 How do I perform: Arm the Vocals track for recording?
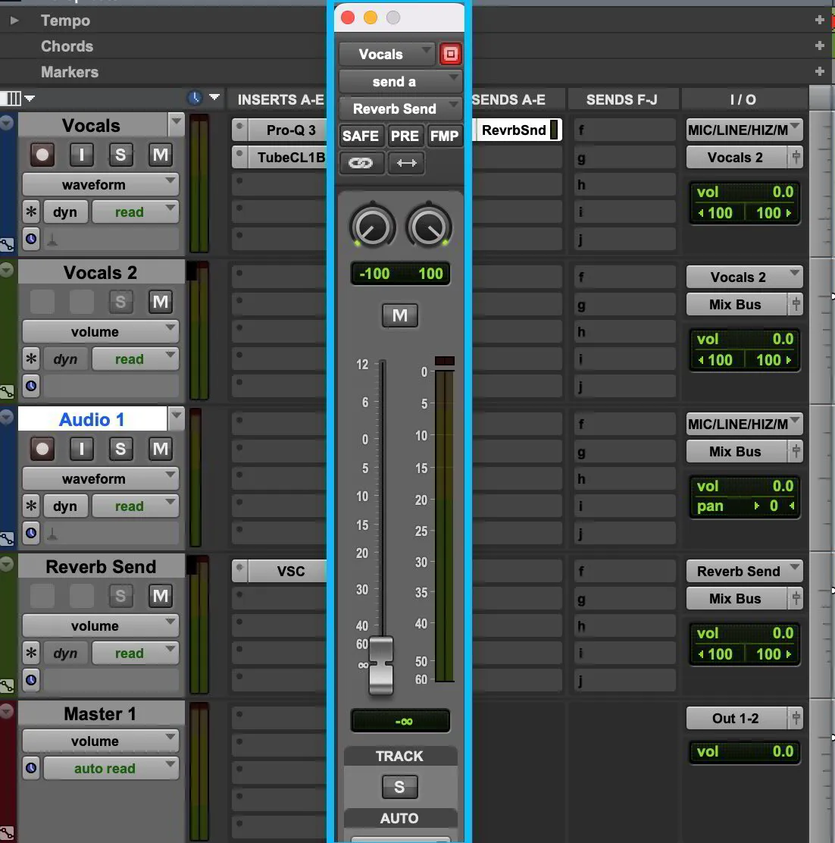coord(42,155)
